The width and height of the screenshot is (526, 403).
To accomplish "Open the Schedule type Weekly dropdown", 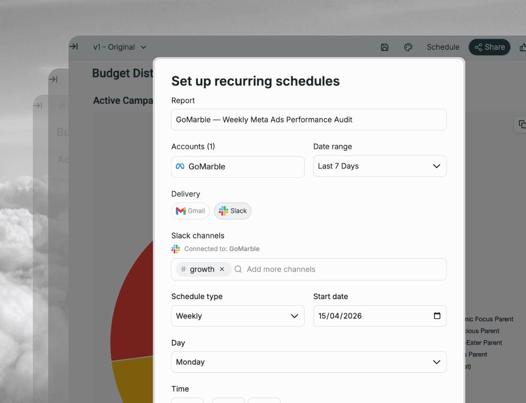I will tap(237, 316).
